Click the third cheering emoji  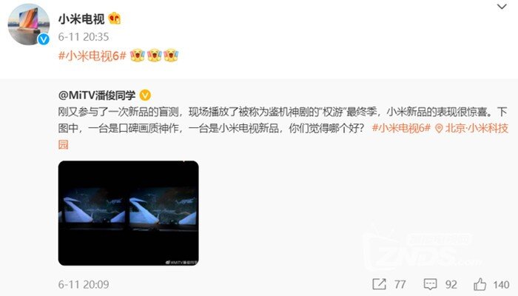tap(171, 55)
